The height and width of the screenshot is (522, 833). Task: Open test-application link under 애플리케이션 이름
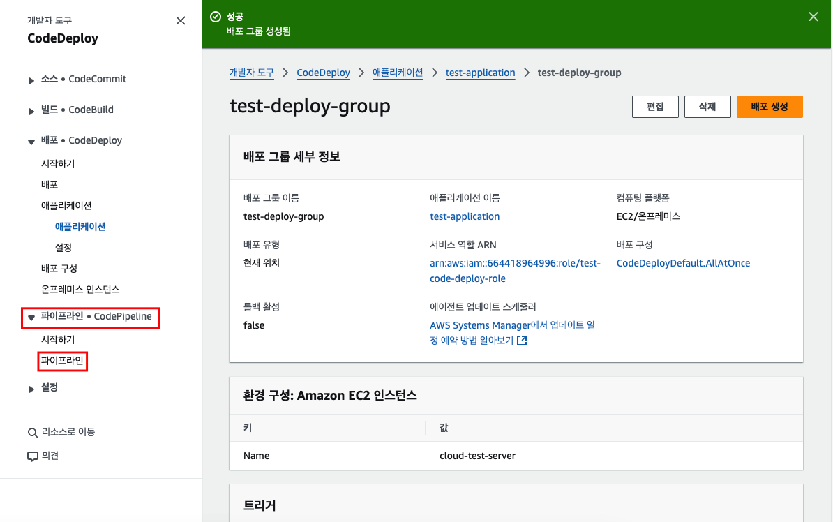(465, 216)
